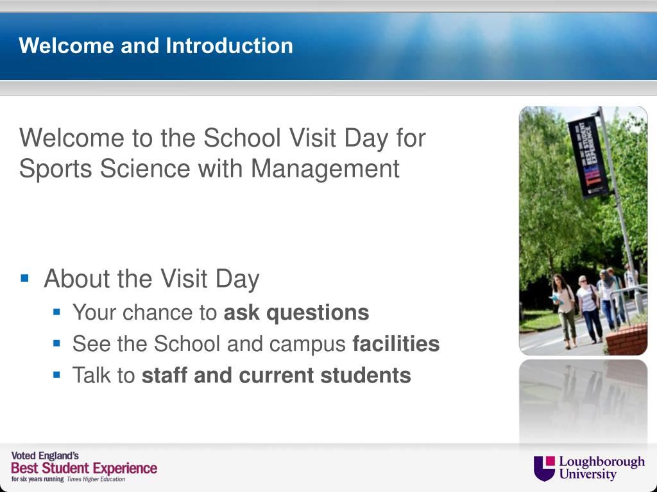Click the reflected image below the photo
This screenshot has width=657, height=492.
point(583,402)
